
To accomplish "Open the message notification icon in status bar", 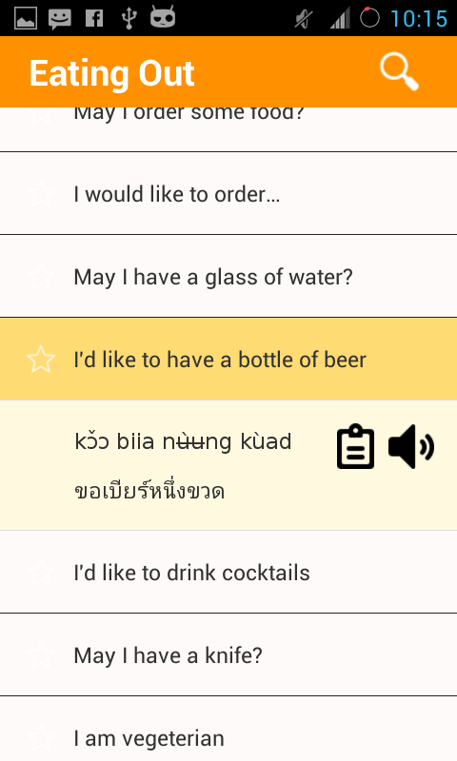I will click(60, 19).
